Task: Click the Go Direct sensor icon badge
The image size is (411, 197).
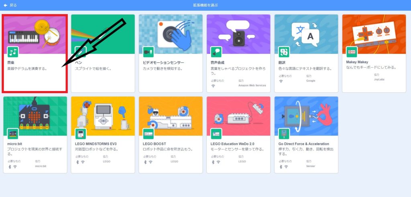Action: coord(284,133)
